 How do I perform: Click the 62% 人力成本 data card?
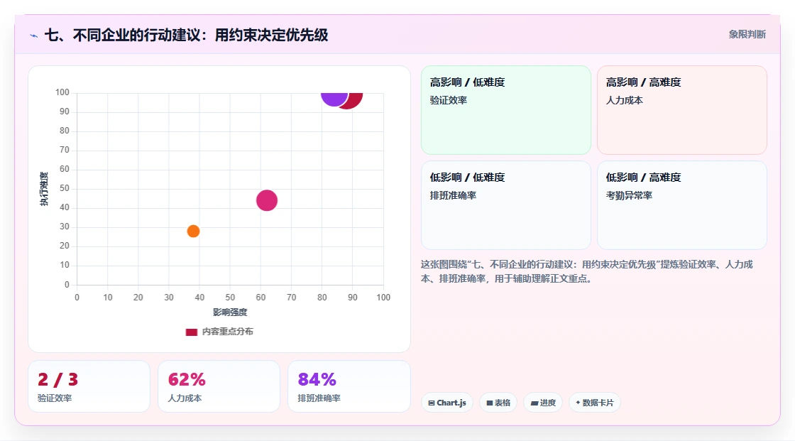tap(219, 386)
